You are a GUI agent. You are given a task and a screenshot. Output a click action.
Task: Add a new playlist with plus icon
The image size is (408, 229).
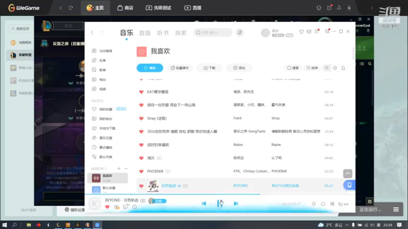(x=119, y=168)
